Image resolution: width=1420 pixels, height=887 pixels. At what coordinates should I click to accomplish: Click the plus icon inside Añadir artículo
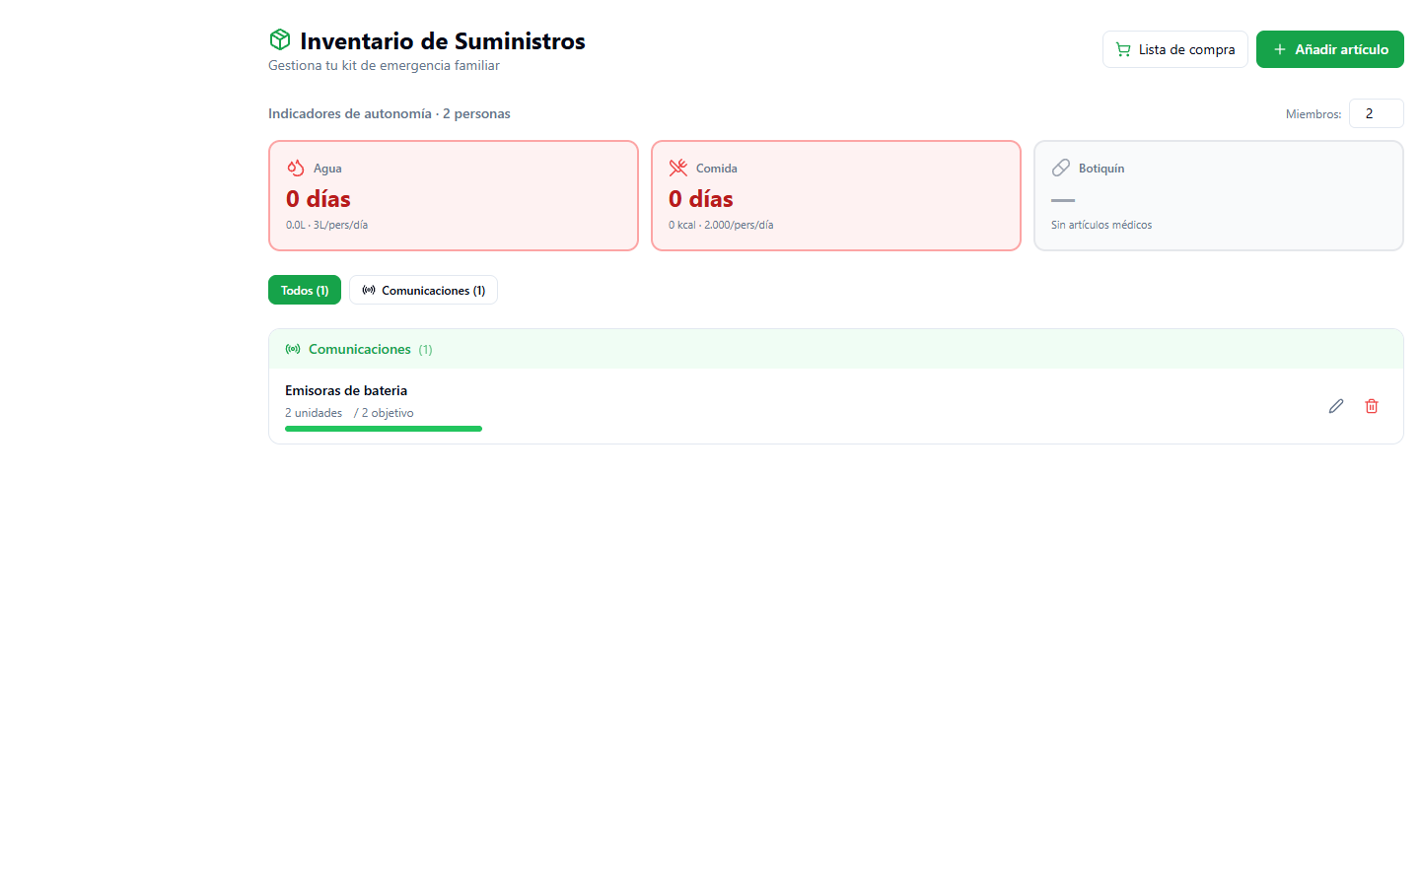point(1279,48)
